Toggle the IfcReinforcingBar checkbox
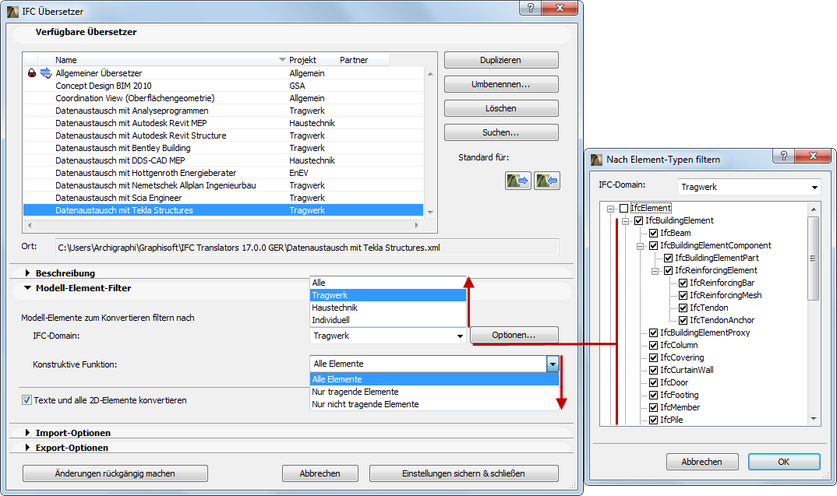The image size is (837, 496). (x=683, y=283)
